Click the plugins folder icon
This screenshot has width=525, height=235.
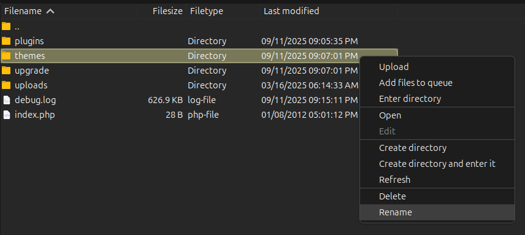click(6, 41)
